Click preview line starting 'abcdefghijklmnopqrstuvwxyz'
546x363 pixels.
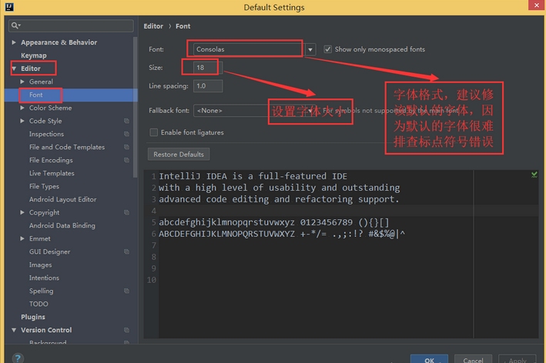(x=273, y=222)
